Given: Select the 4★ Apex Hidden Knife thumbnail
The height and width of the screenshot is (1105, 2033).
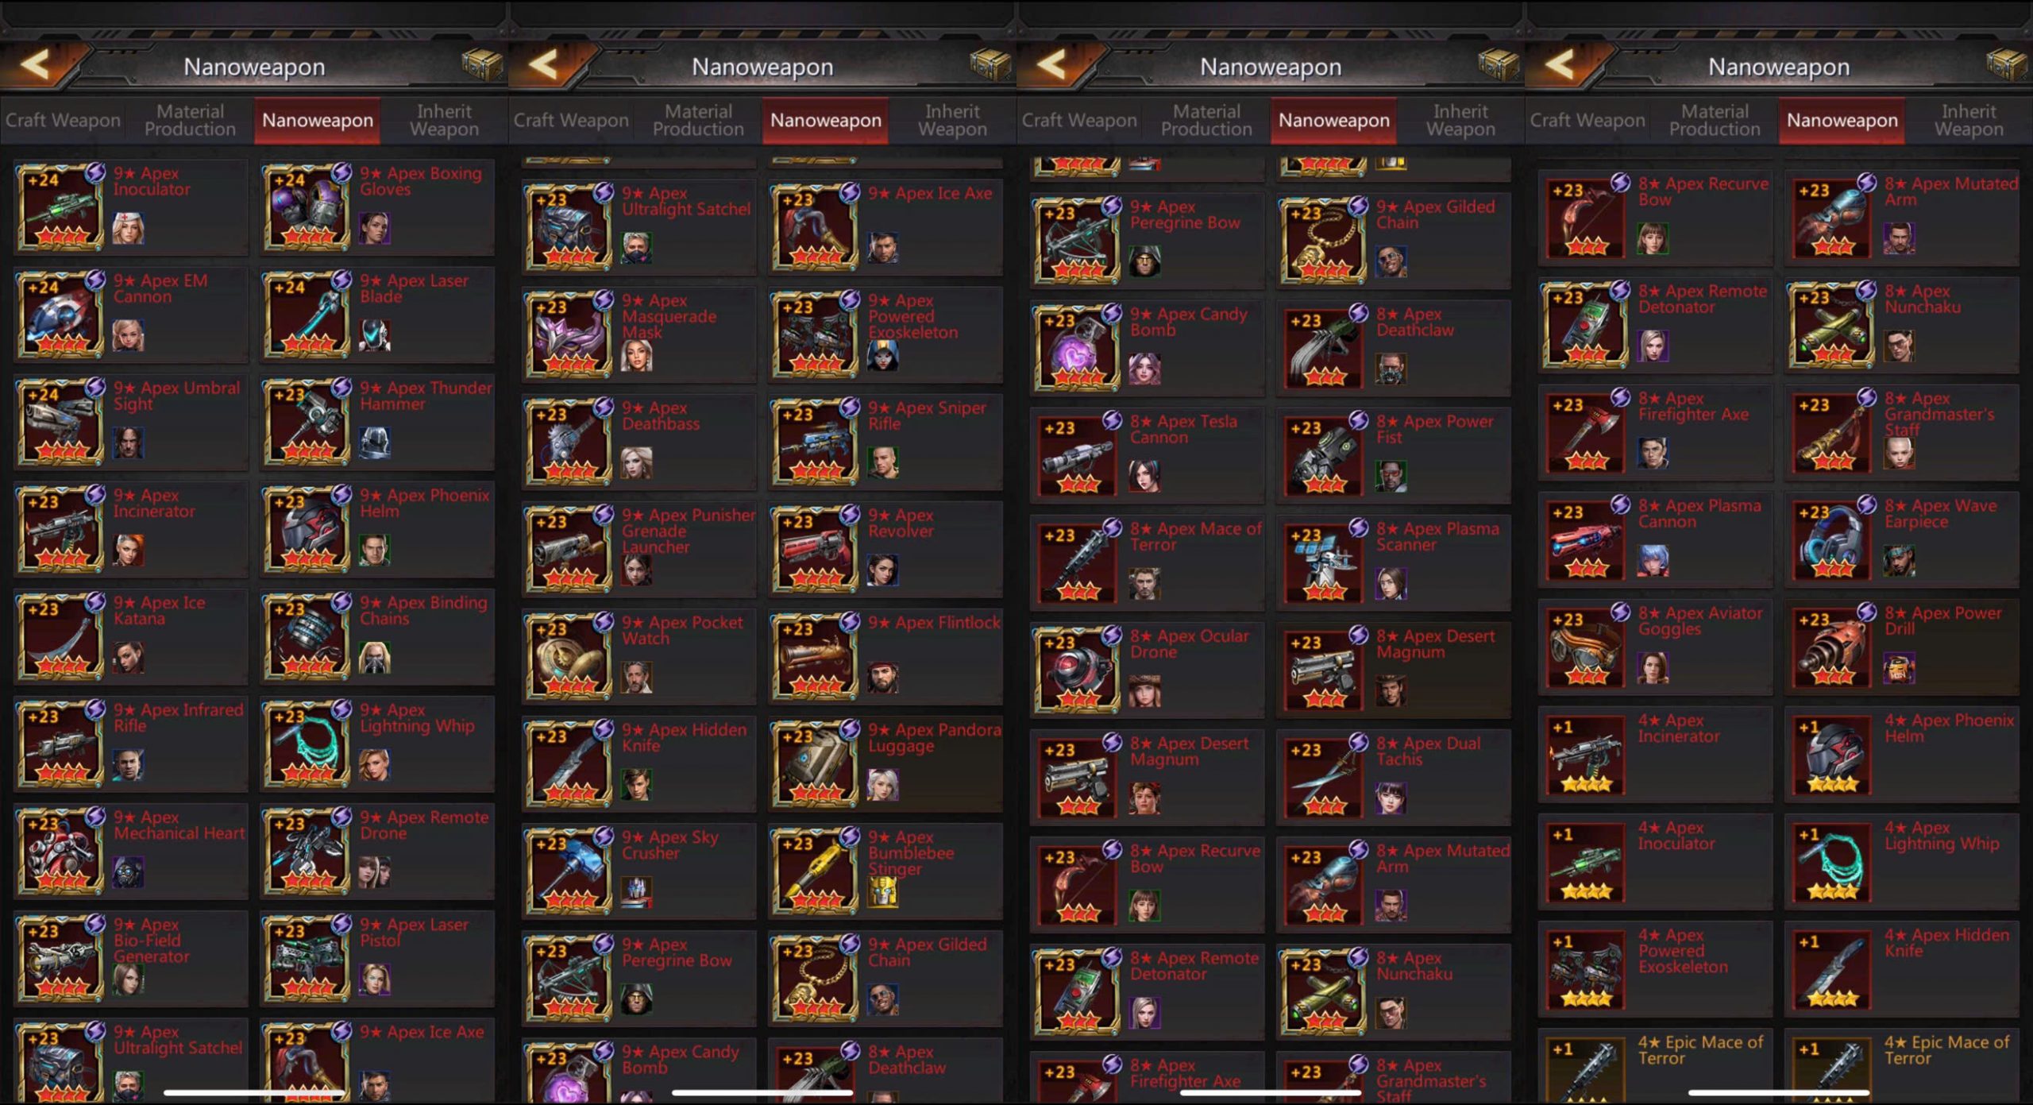Looking at the screenshot, I should pyautogui.click(x=1832, y=969).
